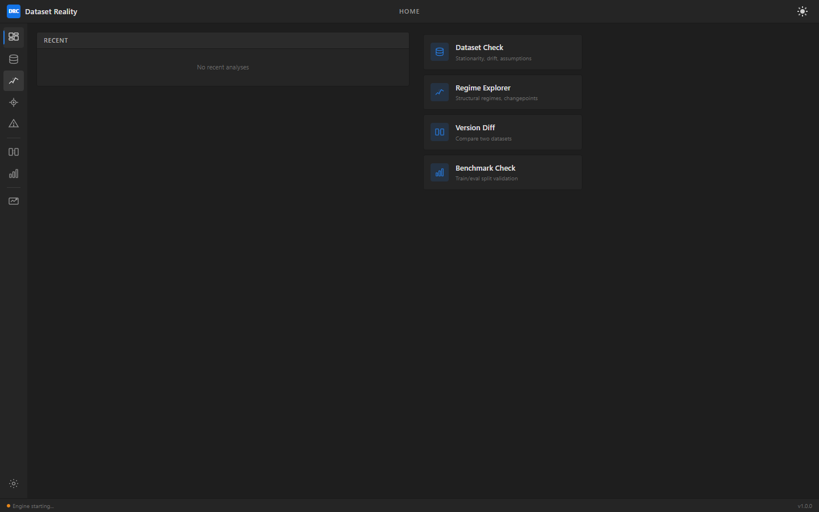Click the chart icon on the Regime Explorer card
The image size is (819, 512).
tap(439, 92)
